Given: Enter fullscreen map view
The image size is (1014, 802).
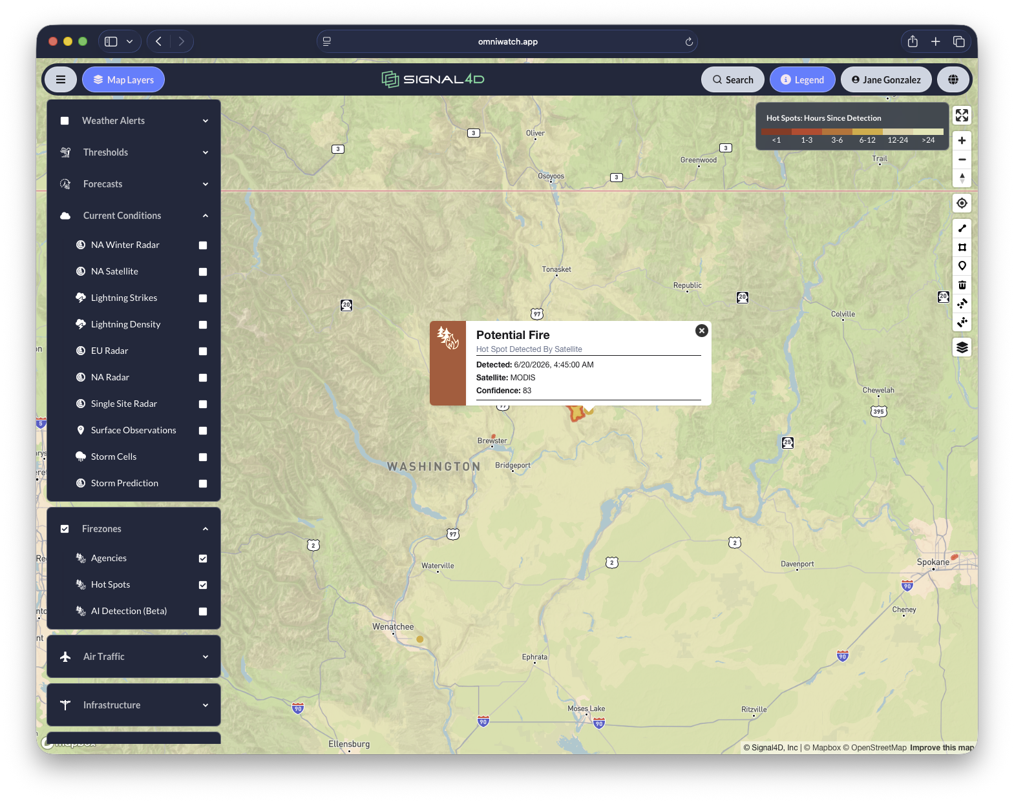Looking at the screenshot, I should point(962,116).
